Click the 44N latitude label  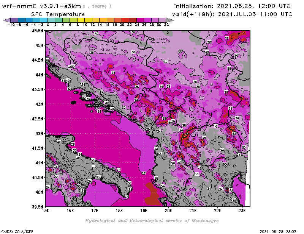(39, 75)
